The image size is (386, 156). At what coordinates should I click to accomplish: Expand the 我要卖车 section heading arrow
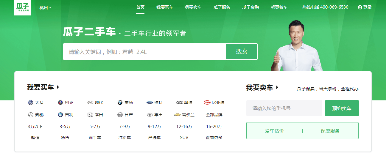(x=277, y=87)
